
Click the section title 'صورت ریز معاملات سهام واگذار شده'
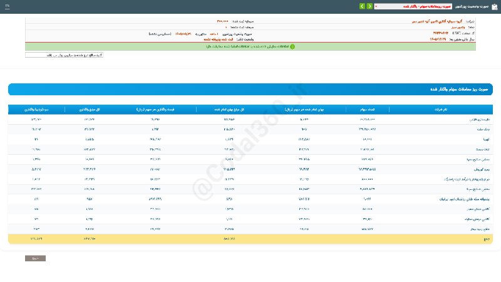coord(459,89)
